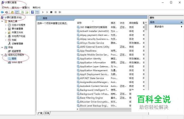Select AllJoyn Router Service
This screenshot has width=184, height=119.
point(111,43)
